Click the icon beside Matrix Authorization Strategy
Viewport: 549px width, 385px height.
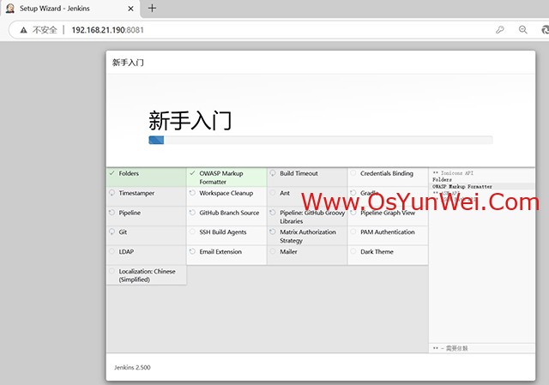[273, 232]
